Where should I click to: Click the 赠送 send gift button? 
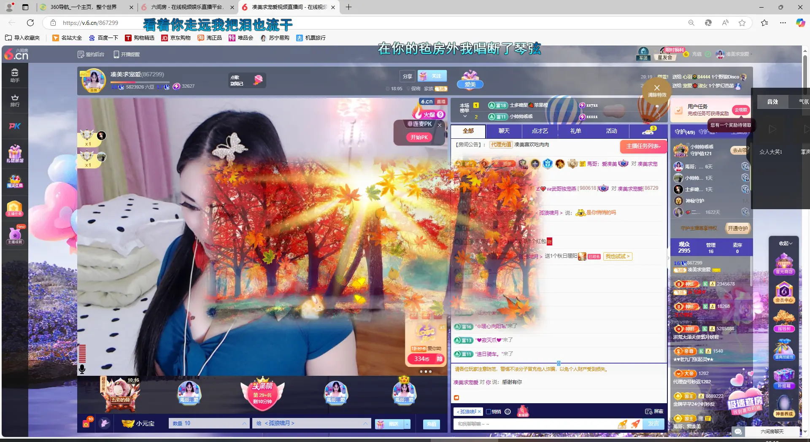[389, 424]
